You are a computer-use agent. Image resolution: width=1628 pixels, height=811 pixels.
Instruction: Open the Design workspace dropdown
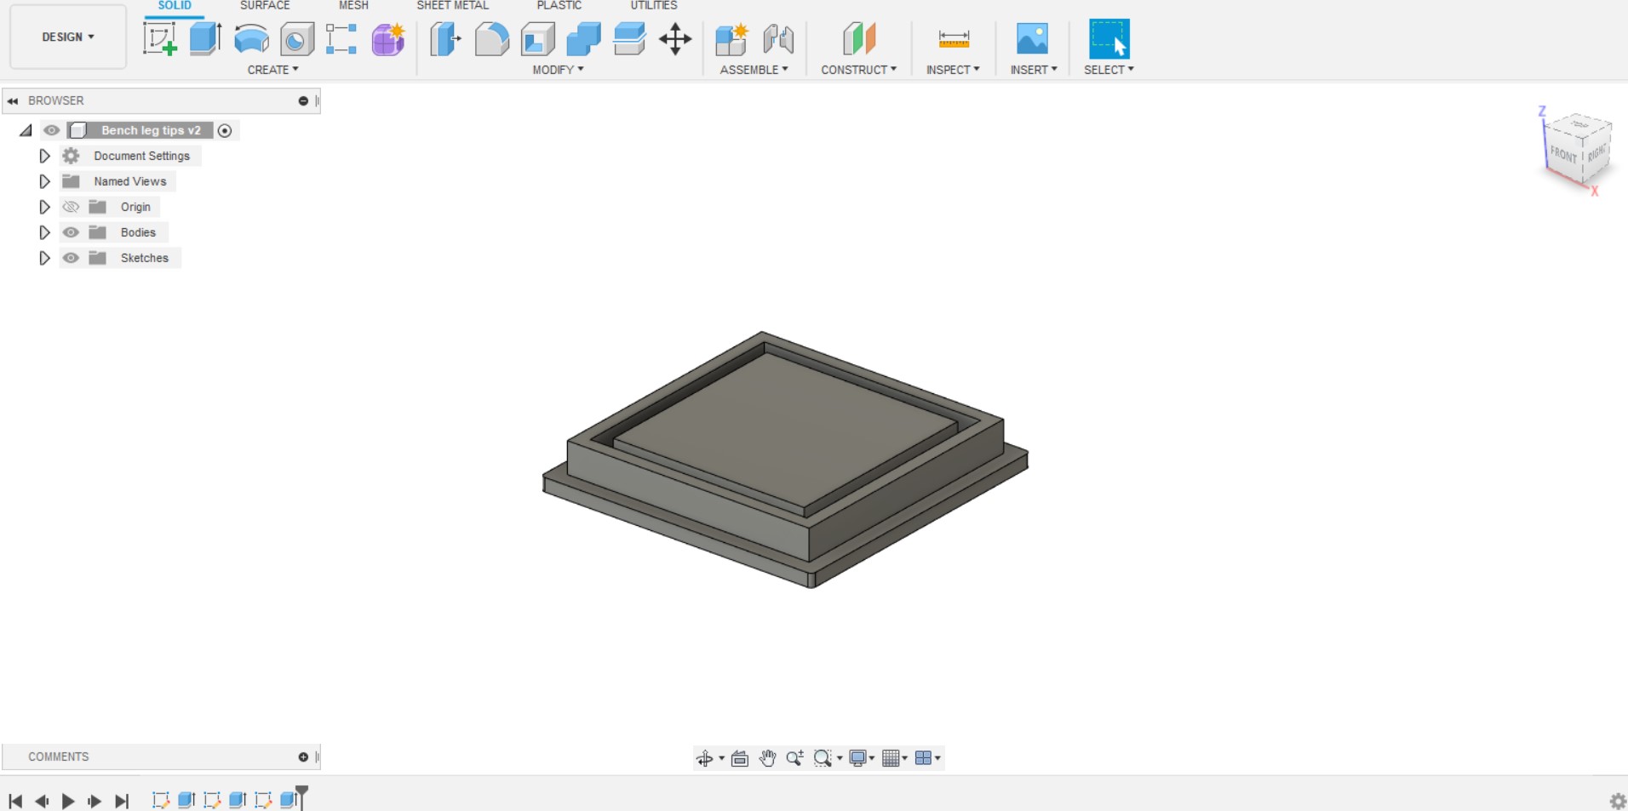(x=68, y=37)
